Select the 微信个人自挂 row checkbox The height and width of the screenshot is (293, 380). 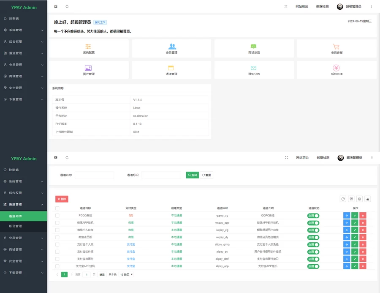57,230
